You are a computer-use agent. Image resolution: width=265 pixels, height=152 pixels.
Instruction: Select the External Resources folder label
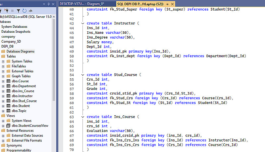pyautogui.click(x=20, y=131)
